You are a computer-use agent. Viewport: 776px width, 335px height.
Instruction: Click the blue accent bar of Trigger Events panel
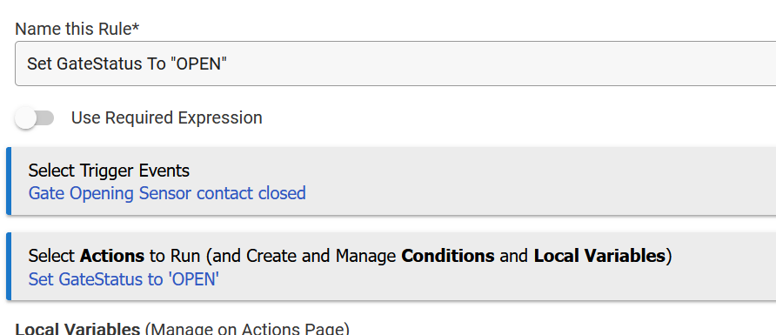point(9,181)
